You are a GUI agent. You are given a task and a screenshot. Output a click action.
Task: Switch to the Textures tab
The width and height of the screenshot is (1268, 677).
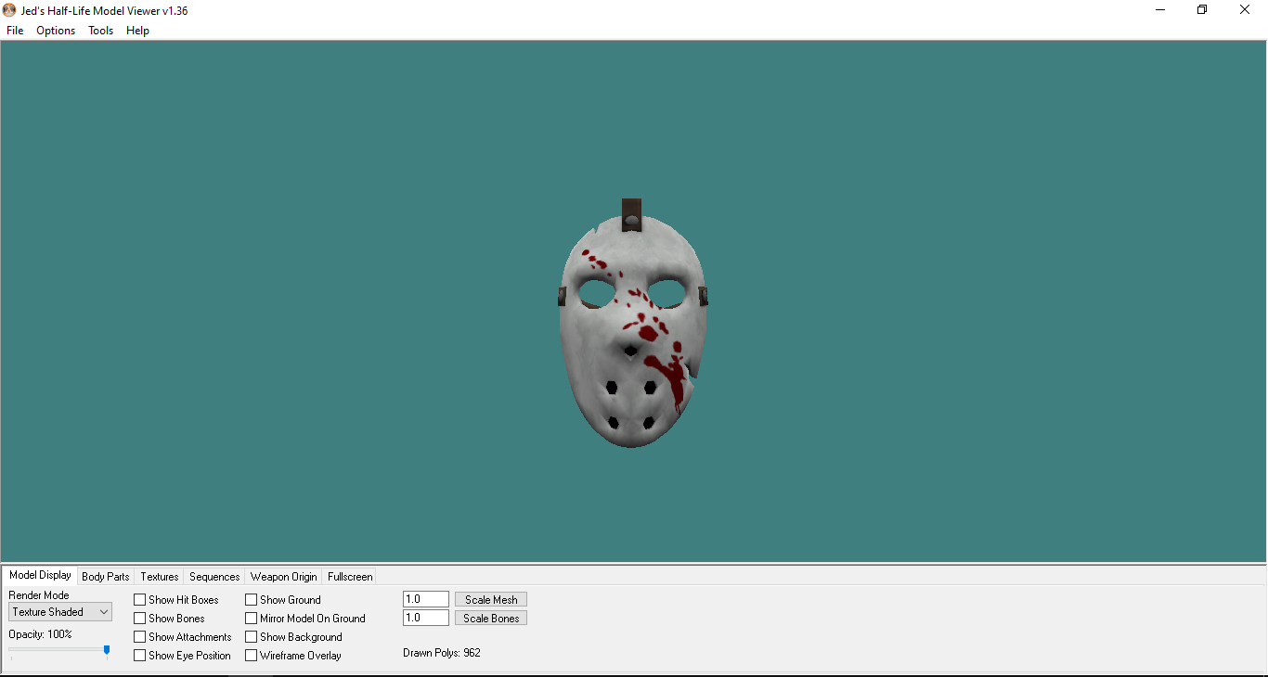[x=160, y=577]
